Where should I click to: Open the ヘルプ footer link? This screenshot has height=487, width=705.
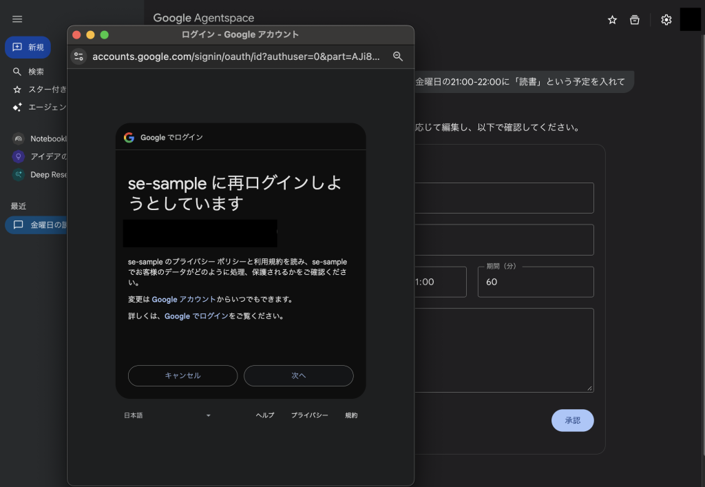click(265, 415)
